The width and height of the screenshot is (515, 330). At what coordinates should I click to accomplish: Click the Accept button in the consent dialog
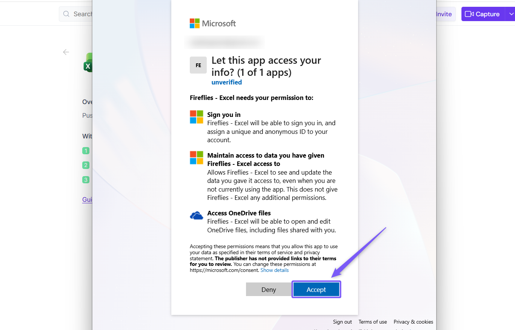316,290
